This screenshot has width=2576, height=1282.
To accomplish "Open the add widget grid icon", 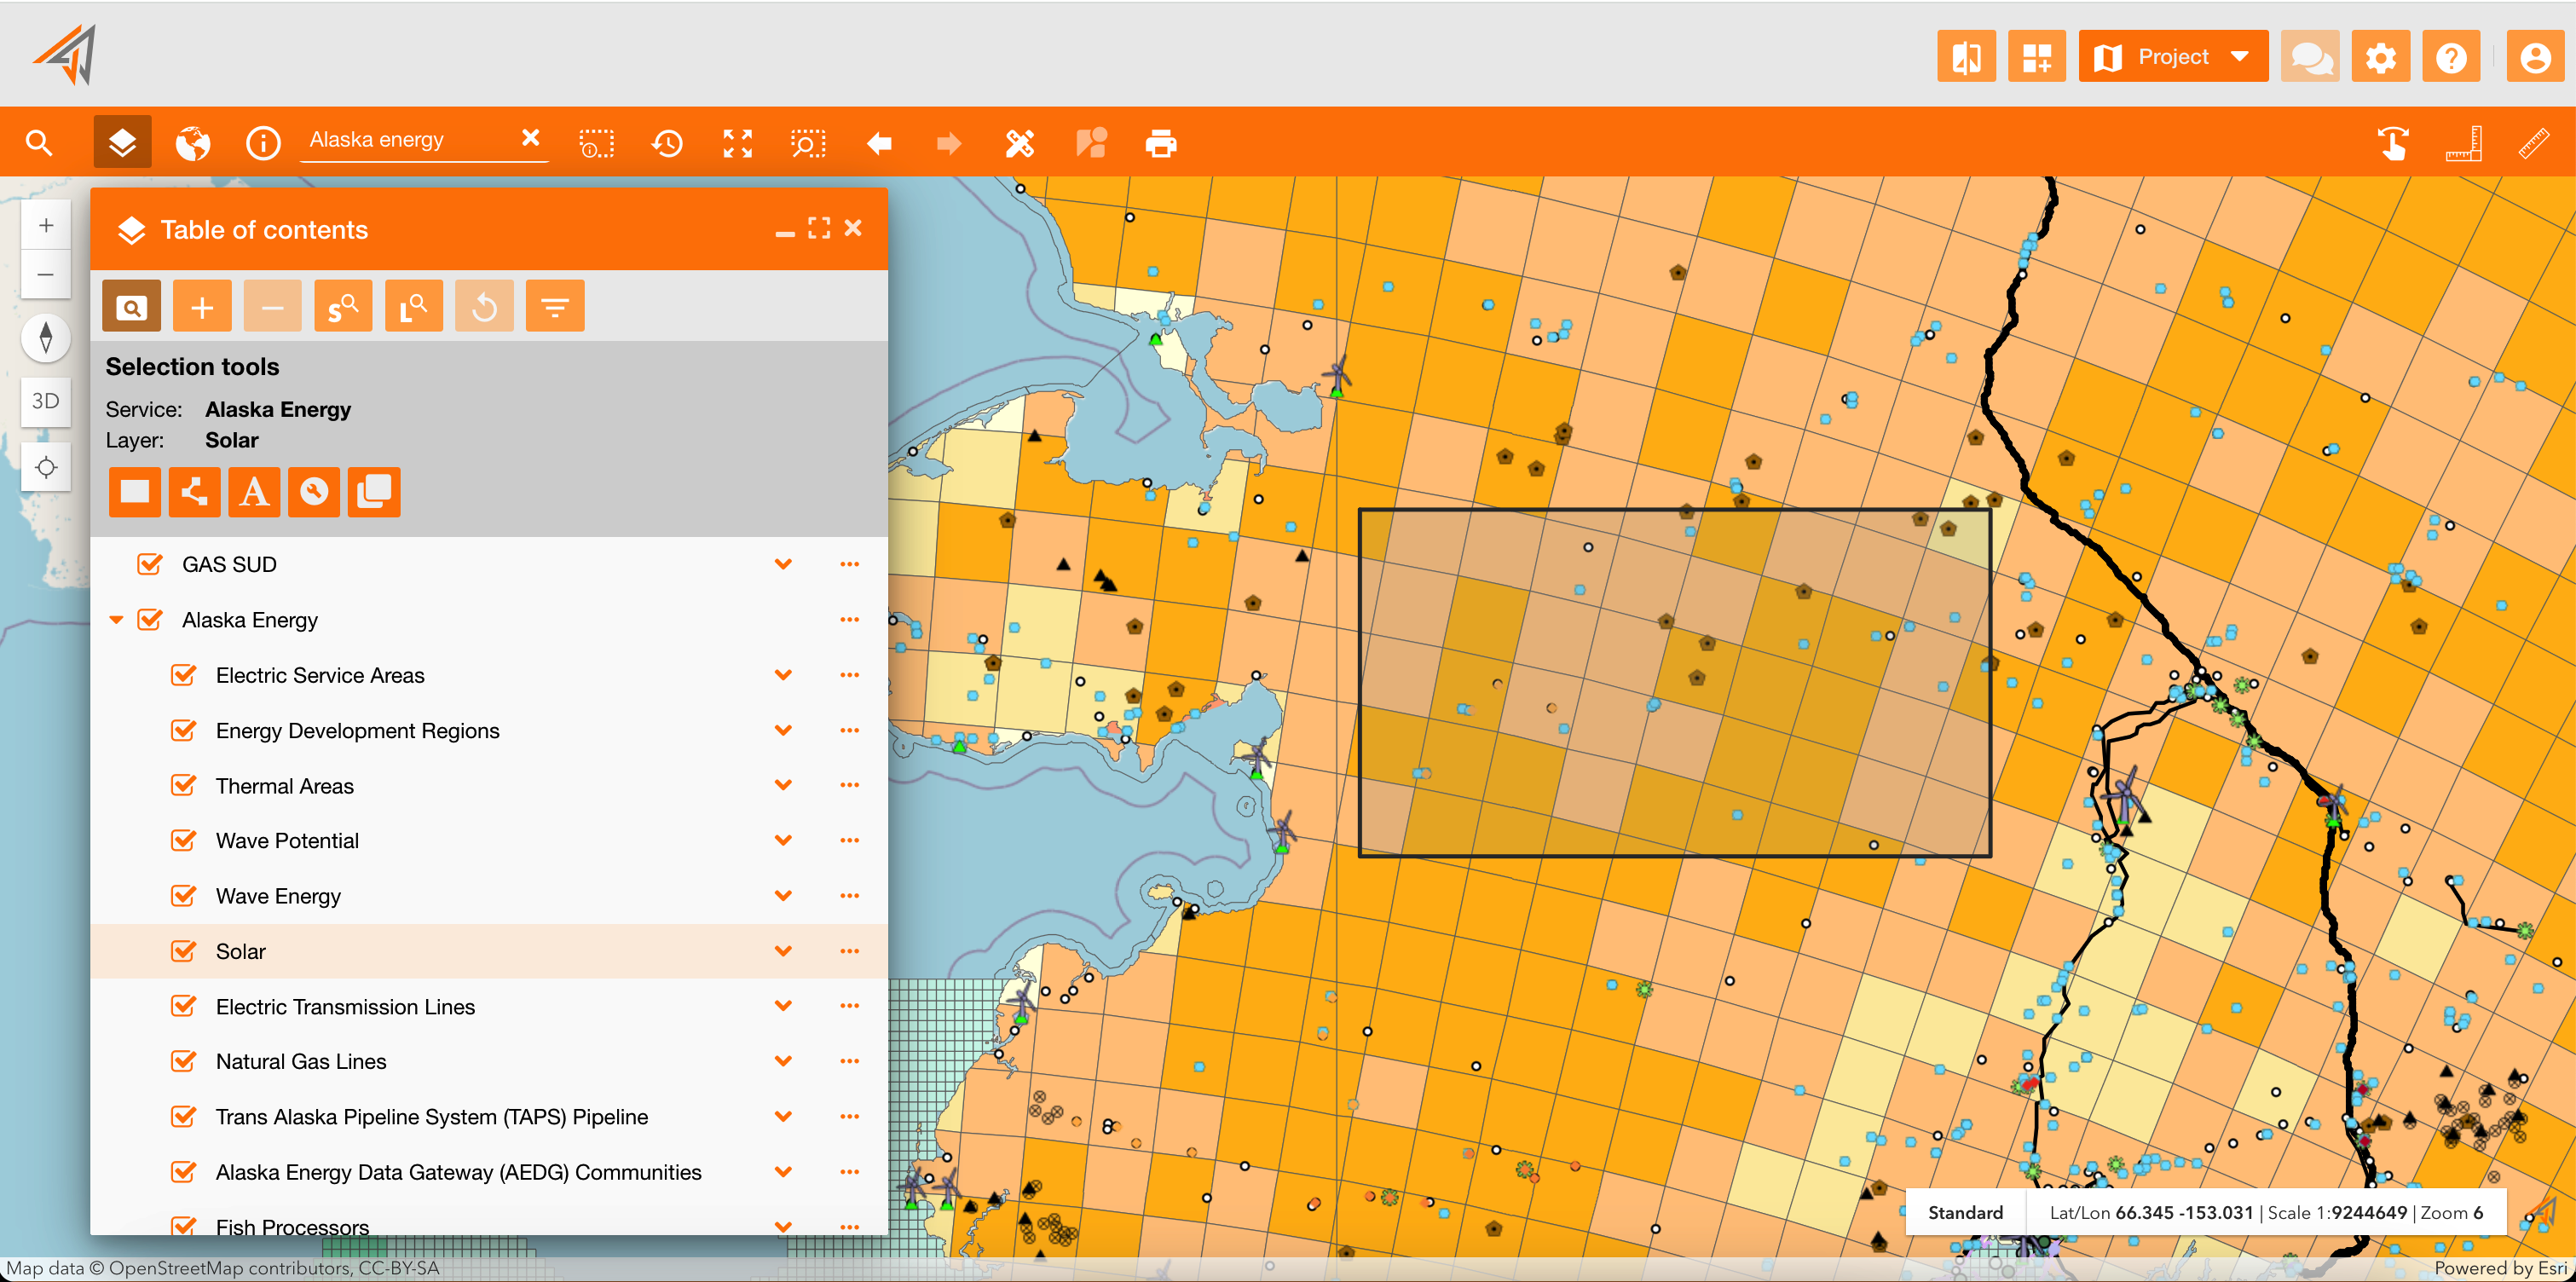I will [2037, 57].
